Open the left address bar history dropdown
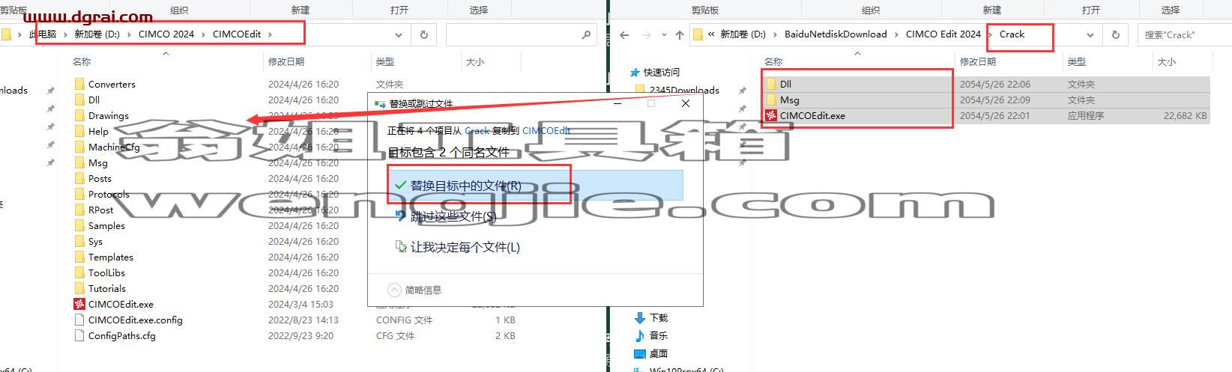 pyautogui.click(x=399, y=34)
